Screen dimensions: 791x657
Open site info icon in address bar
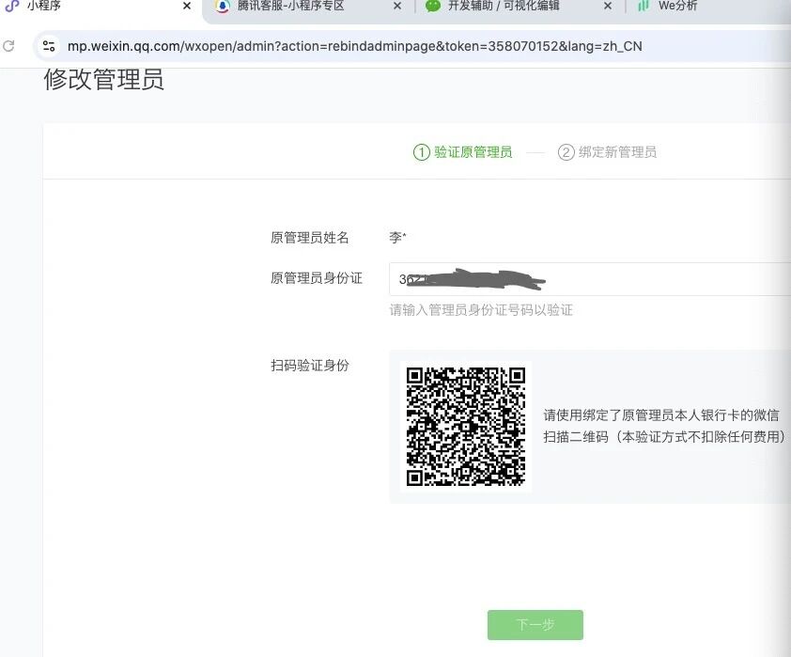click(49, 46)
